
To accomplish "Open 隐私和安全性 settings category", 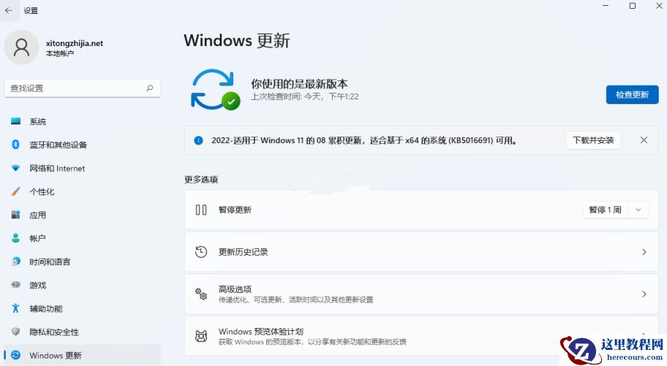I will [82, 332].
